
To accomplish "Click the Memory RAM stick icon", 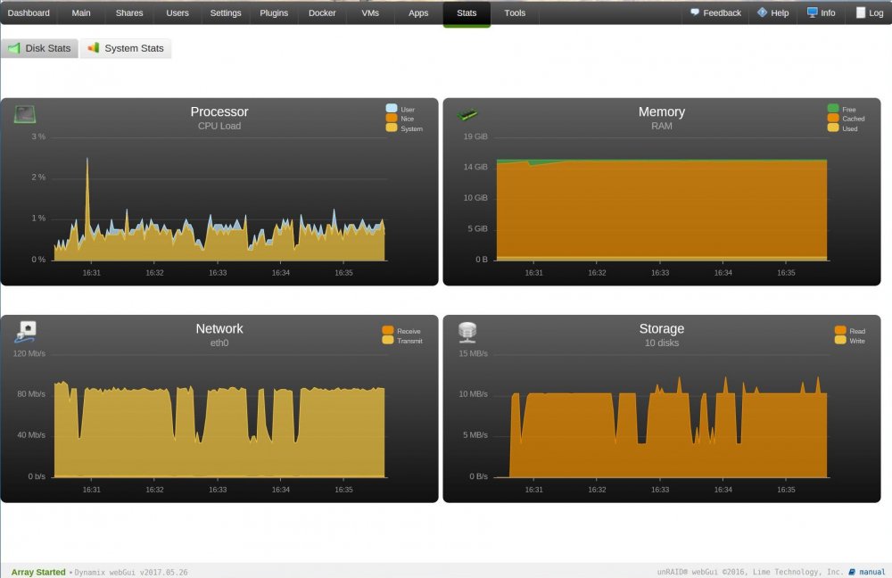I will (467, 114).
